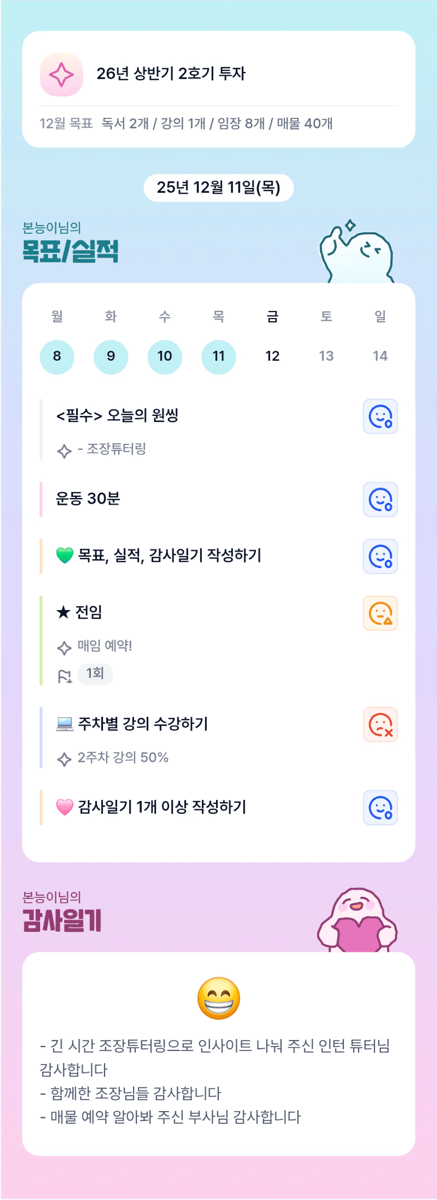Select Friday the 12th date
This screenshot has width=437, height=1200.
[273, 357]
